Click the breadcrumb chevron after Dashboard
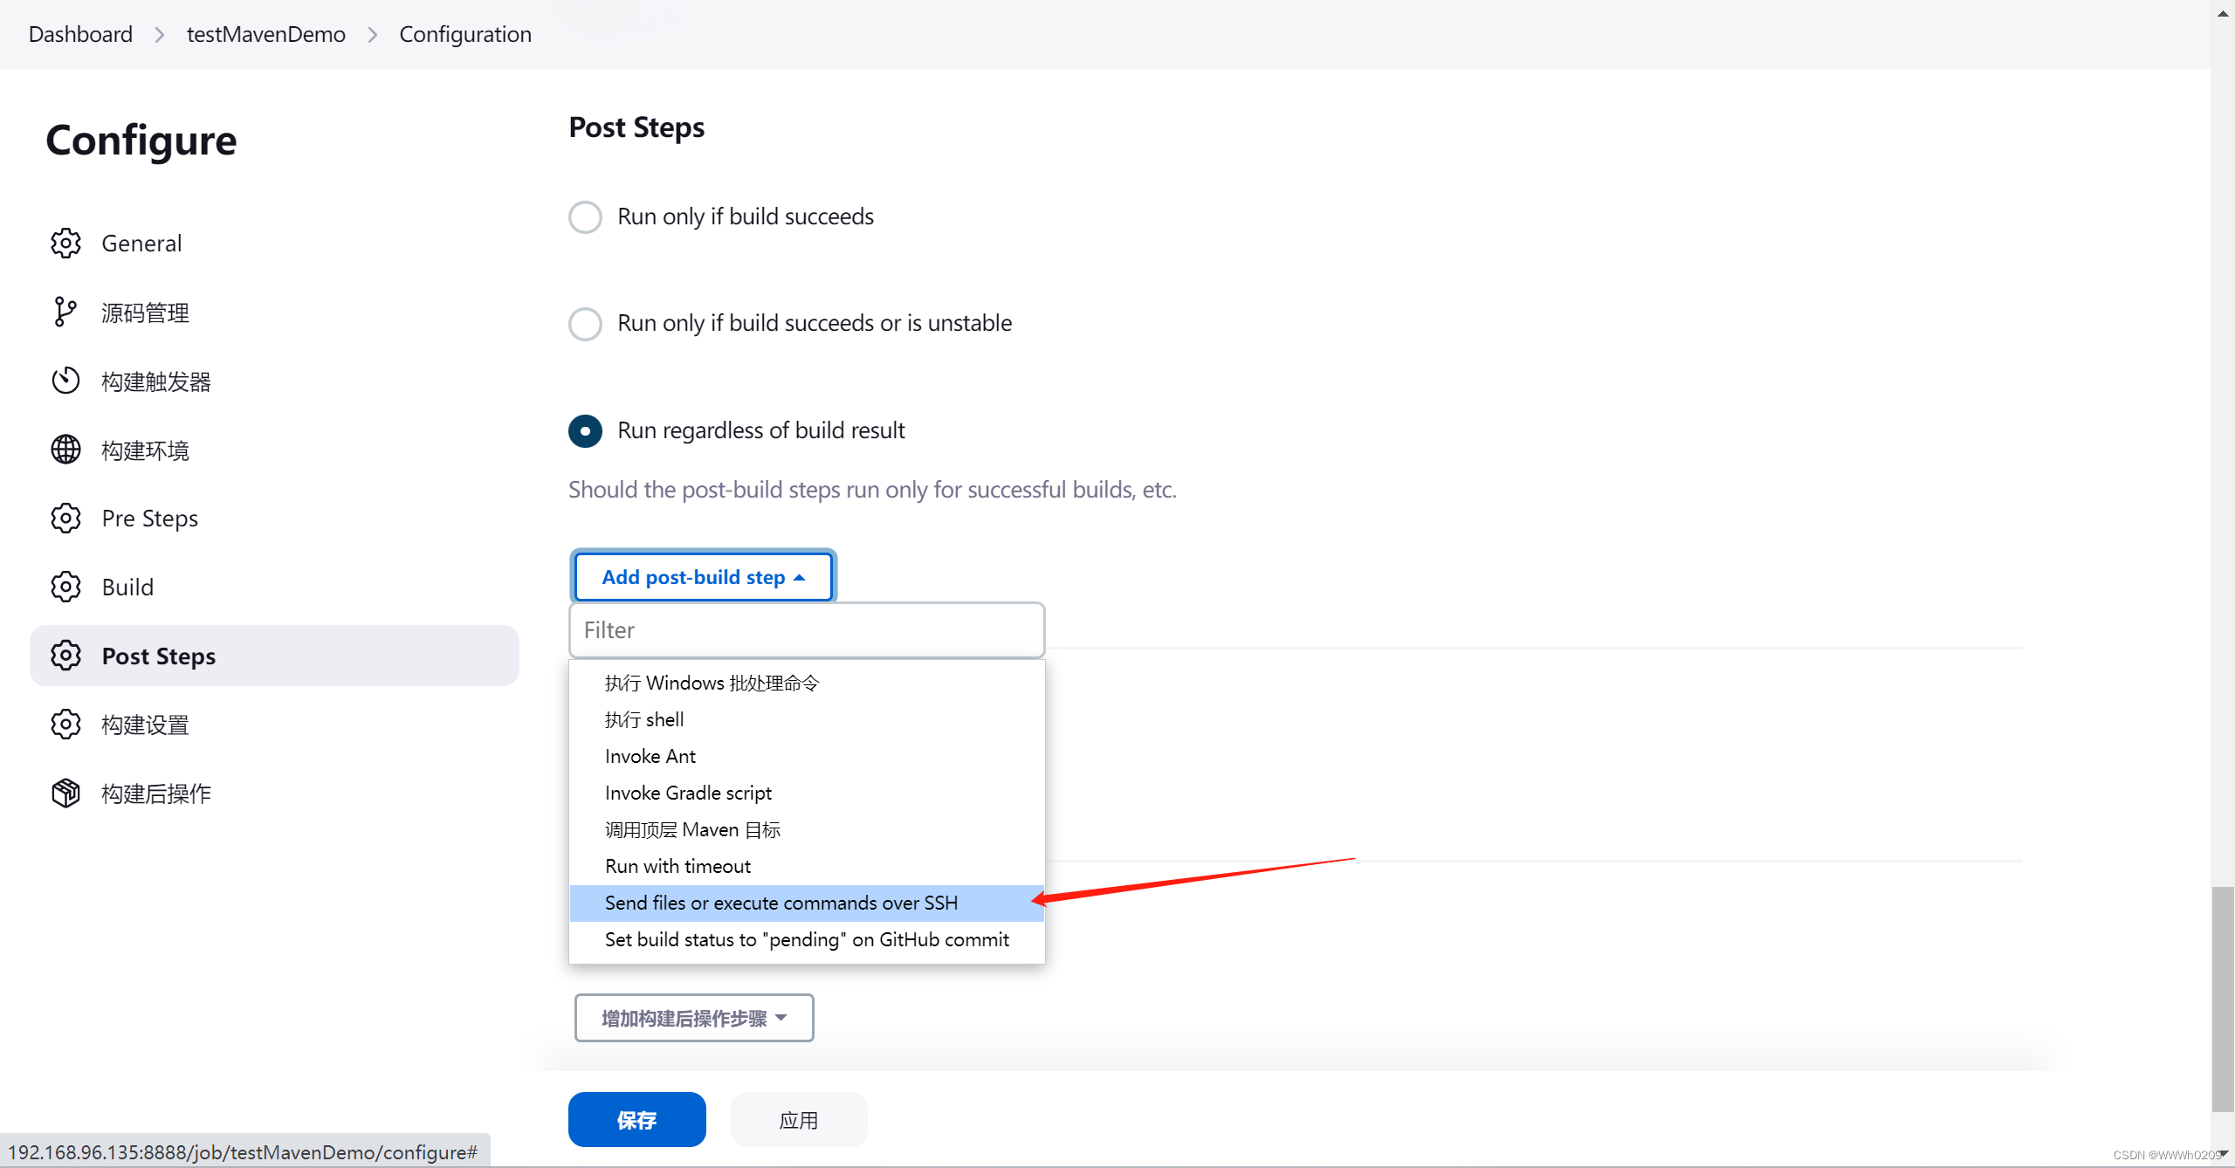The image size is (2235, 1168). [x=160, y=35]
